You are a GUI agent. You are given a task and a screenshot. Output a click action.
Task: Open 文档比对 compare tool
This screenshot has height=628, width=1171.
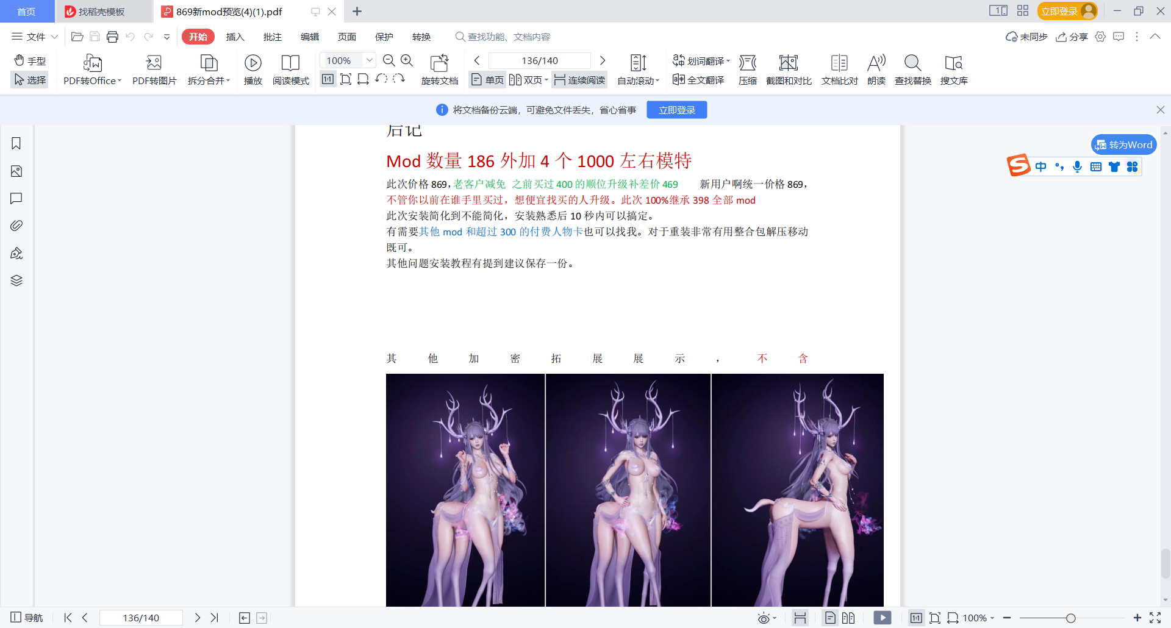[x=839, y=70]
